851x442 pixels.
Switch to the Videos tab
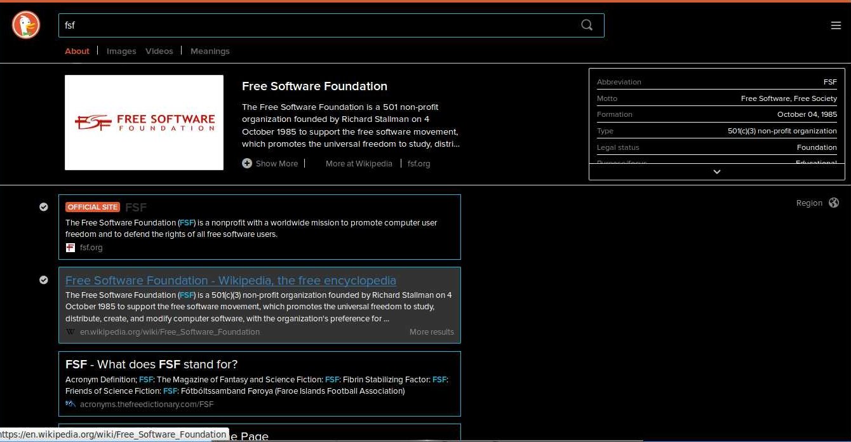159,51
